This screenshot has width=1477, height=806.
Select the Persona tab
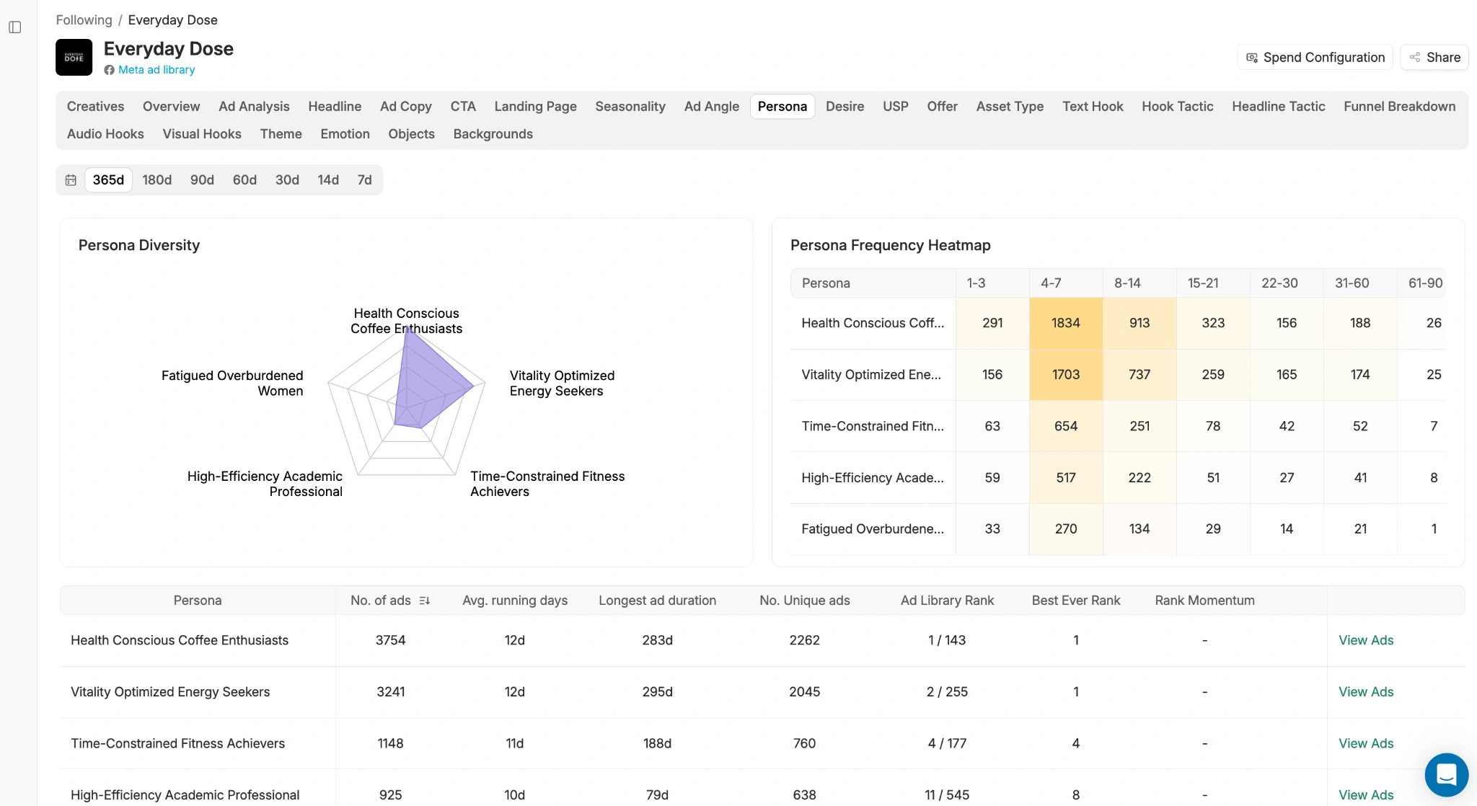[782, 107]
